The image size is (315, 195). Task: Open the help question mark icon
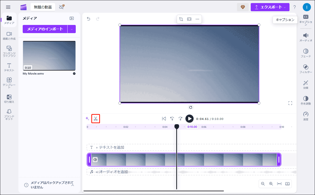pos(295,7)
